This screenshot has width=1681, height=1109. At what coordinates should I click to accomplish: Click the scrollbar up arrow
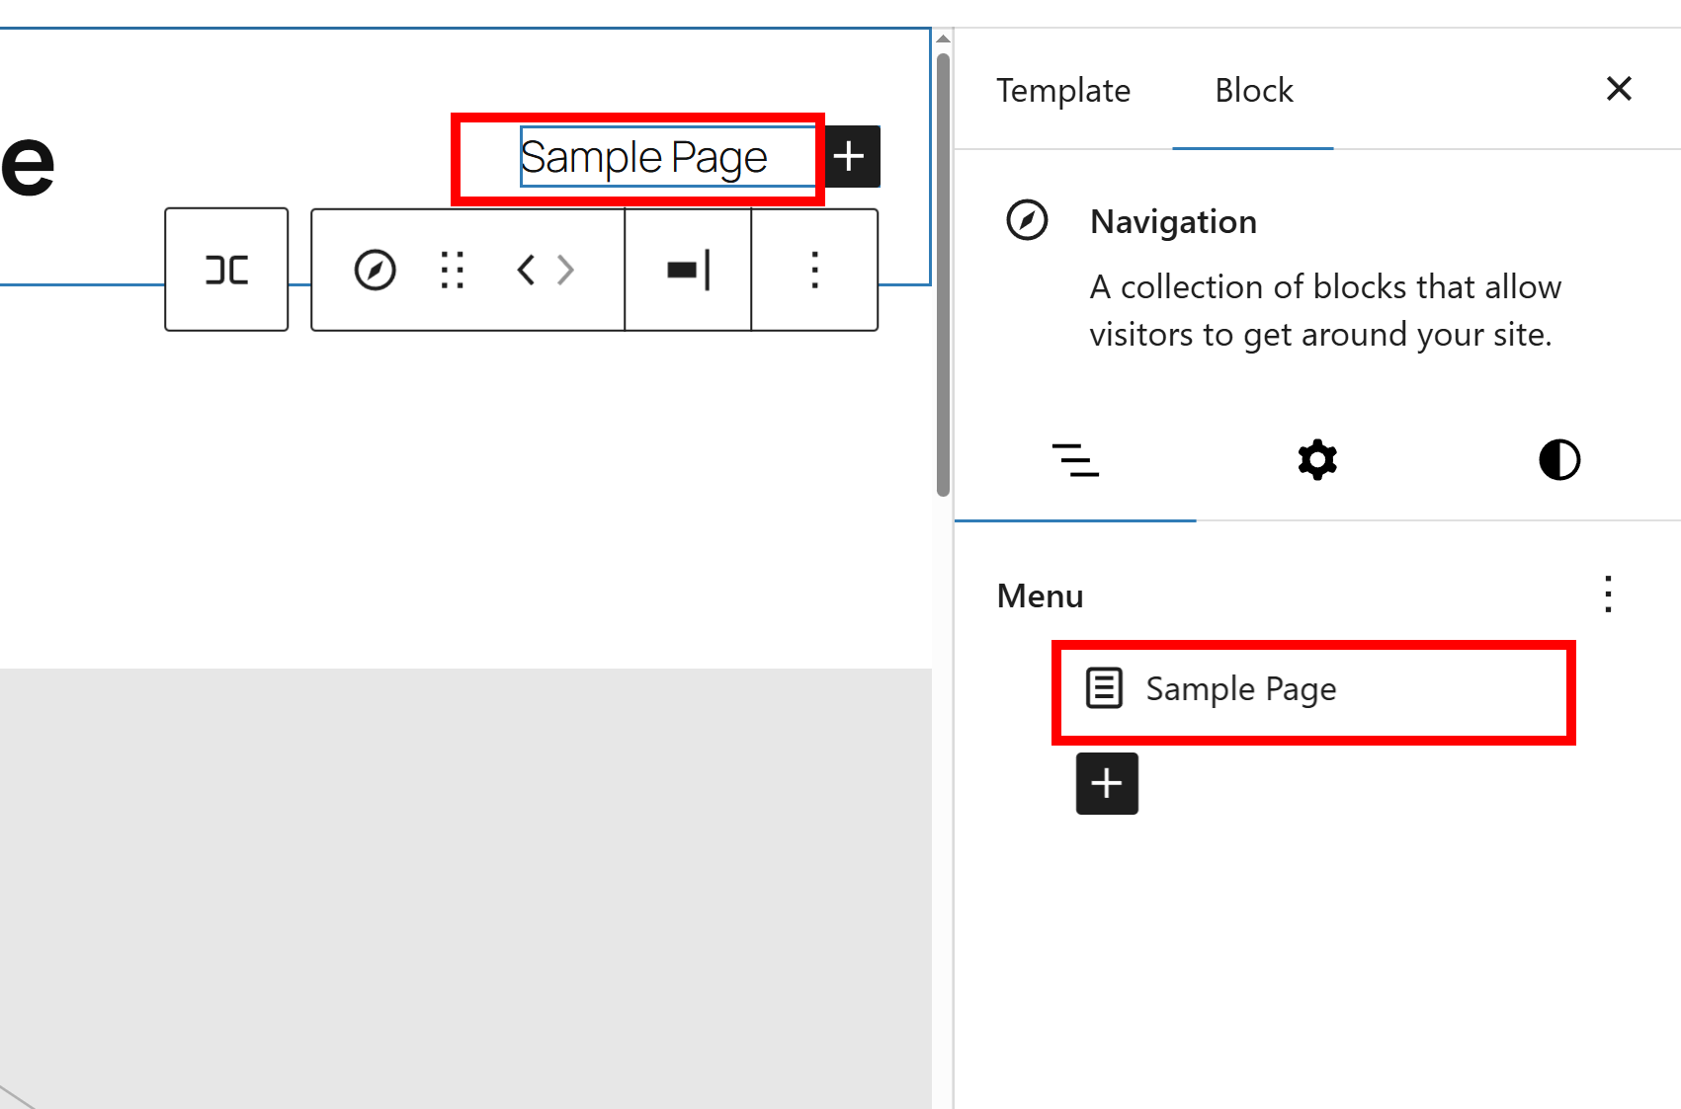click(x=943, y=40)
